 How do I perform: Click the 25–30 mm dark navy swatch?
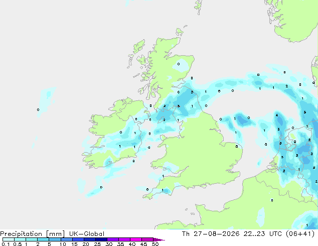coord(101,239)
